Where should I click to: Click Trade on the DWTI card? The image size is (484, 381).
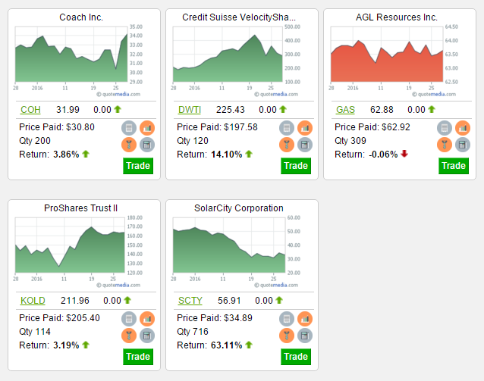296,166
